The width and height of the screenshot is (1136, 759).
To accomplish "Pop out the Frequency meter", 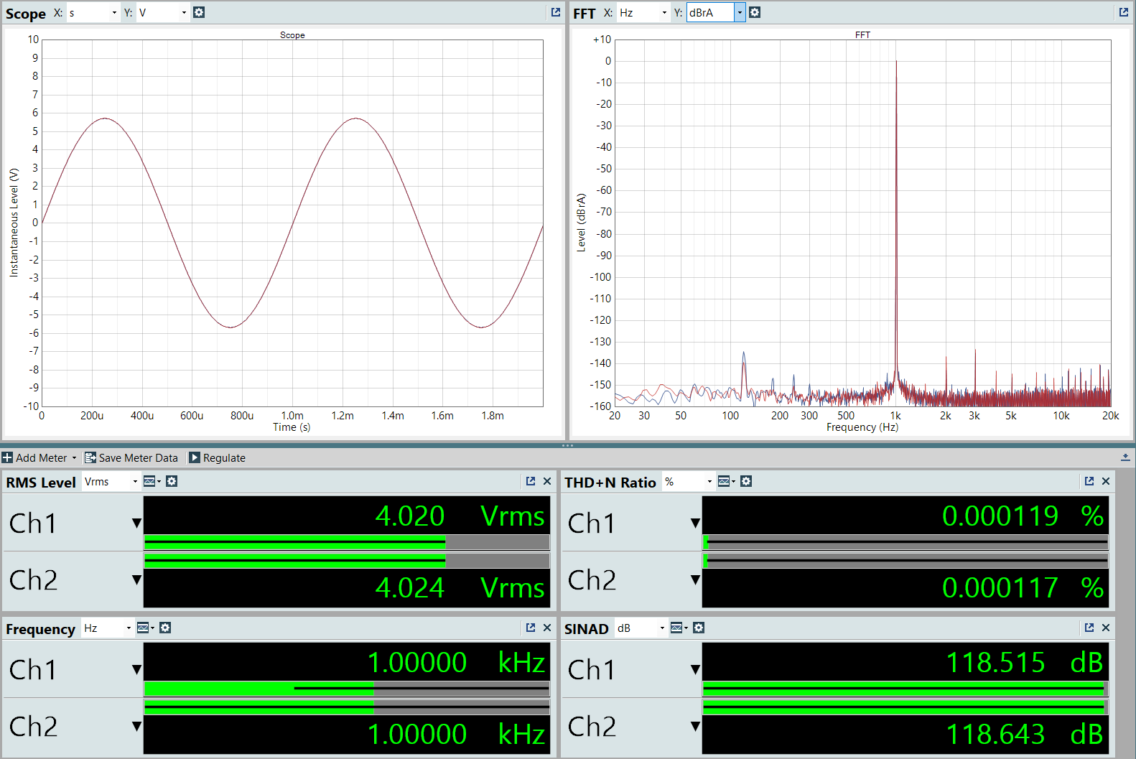I will click(x=531, y=628).
